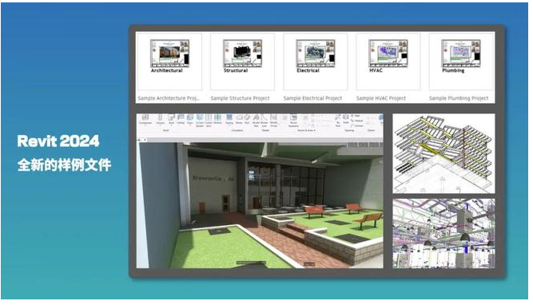
Task: Click the structural framing 3D view image
Action: click(444, 153)
